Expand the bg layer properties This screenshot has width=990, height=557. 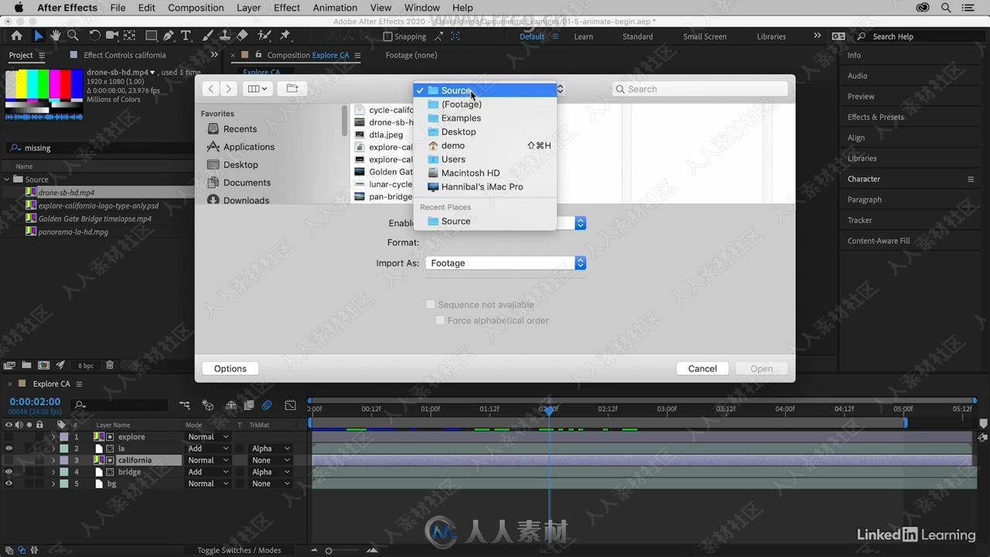53,484
